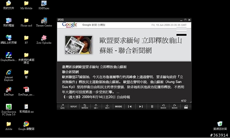Click the rightmost toolbar layout icon
The height and width of the screenshot is (138, 230).
pos(186,106)
